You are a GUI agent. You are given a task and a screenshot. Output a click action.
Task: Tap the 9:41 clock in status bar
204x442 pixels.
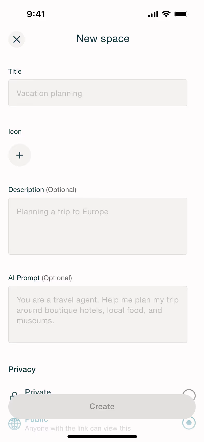point(36,14)
